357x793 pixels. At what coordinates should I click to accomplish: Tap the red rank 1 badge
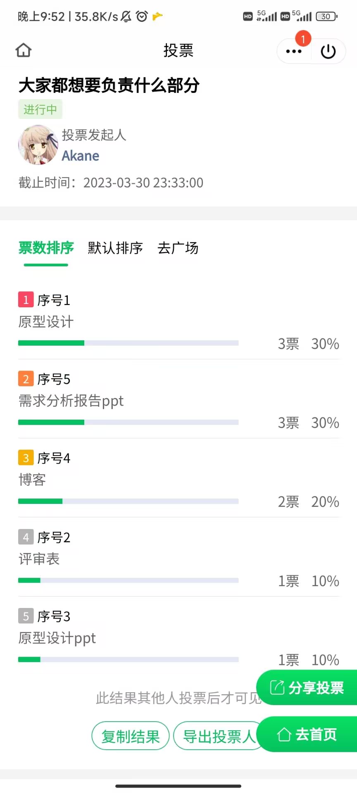[x=26, y=299]
